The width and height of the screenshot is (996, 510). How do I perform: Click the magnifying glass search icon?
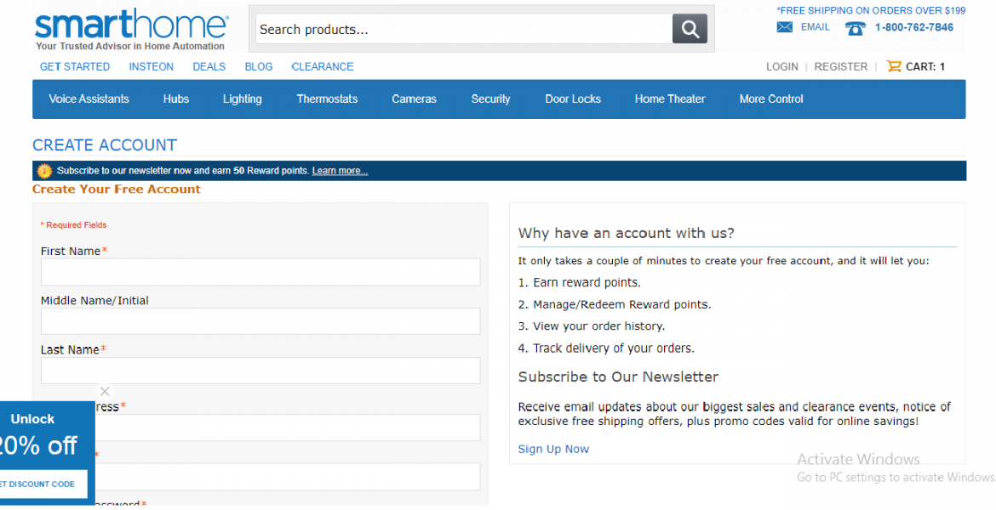pyautogui.click(x=690, y=29)
